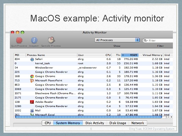Select the kernel_task process row
The height and width of the screenshot is (136, 182).
click(x=93, y=63)
